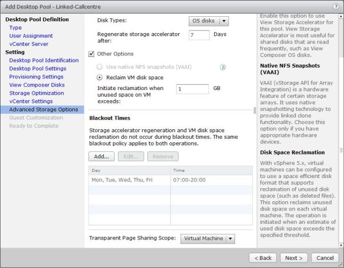344x268 pixels.
Task: Select Advanced Storage Options in sidebar
Action: [x=43, y=109]
